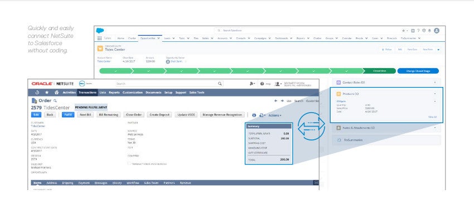The image size is (474, 223).
Task: Click the Update VSOE button
Action: pos(186,115)
